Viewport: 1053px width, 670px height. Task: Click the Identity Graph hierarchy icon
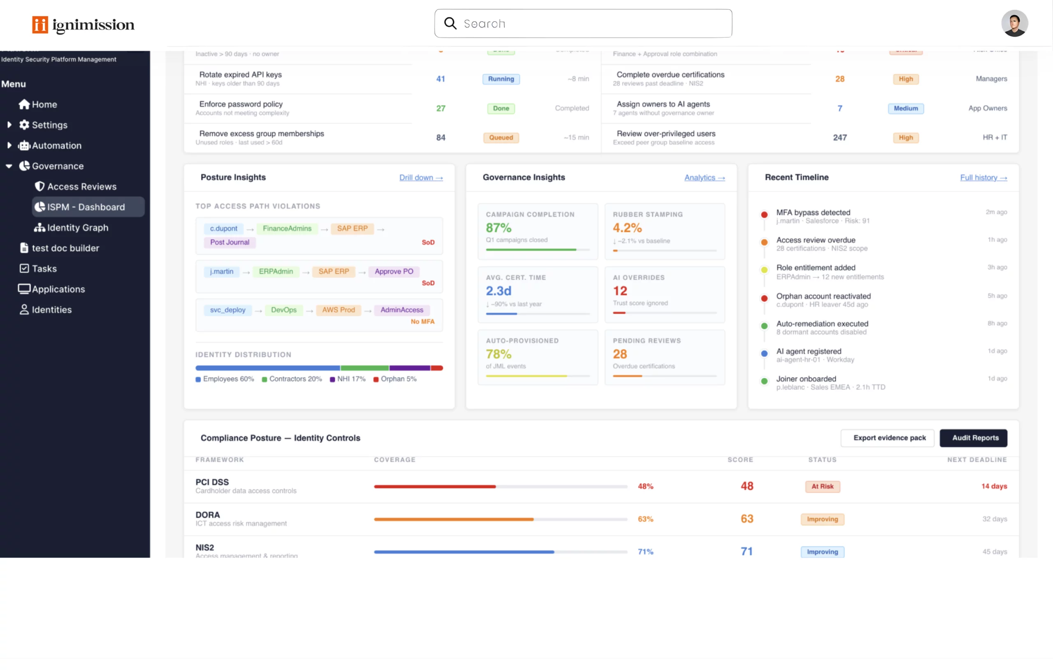click(40, 228)
